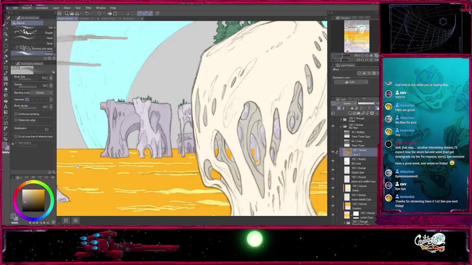Click inside the color wheel square
This screenshot has width=472, height=265.
pos(33,200)
